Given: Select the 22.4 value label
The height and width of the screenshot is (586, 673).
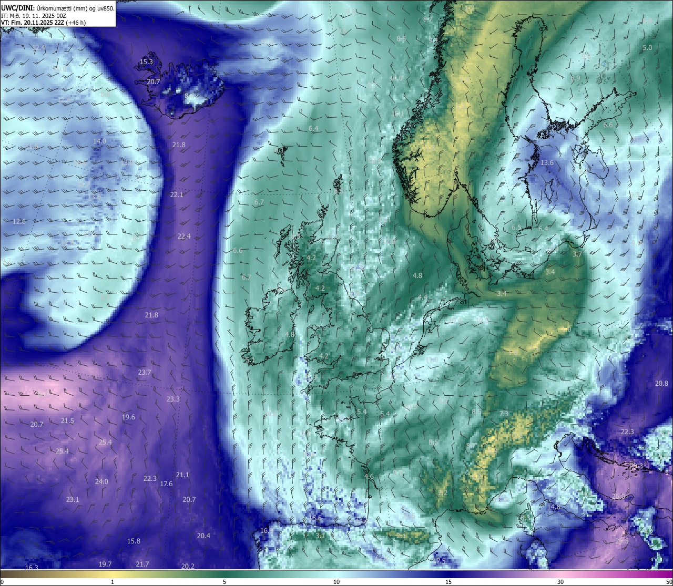Looking at the screenshot, I should (184, 236).
